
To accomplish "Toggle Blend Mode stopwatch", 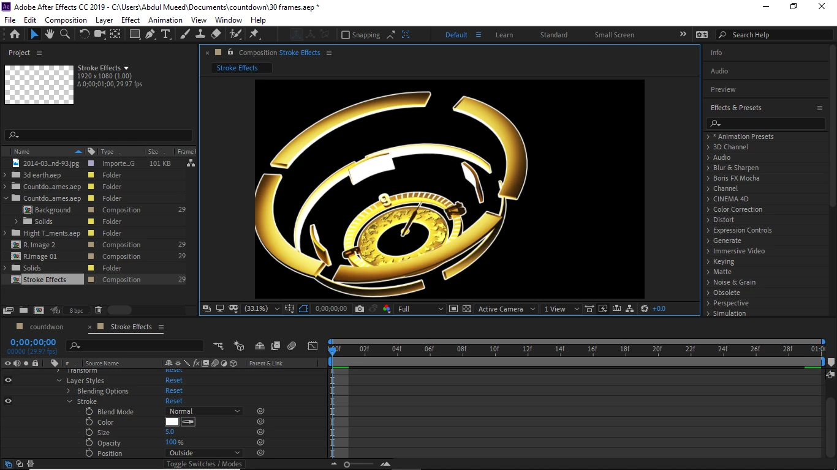I will pos(89,411).
